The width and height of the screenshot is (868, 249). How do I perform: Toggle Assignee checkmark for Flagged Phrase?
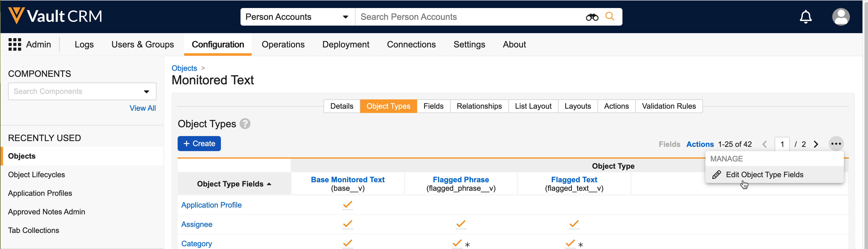461,224
